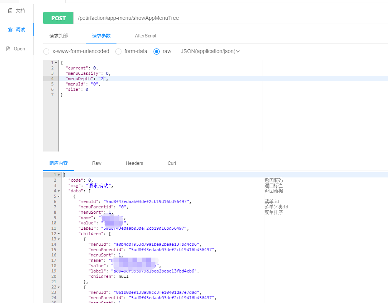Click "msg": "请求成功" in response
Viewport: 388px width, 303px height.
click(x=91, y=185)
